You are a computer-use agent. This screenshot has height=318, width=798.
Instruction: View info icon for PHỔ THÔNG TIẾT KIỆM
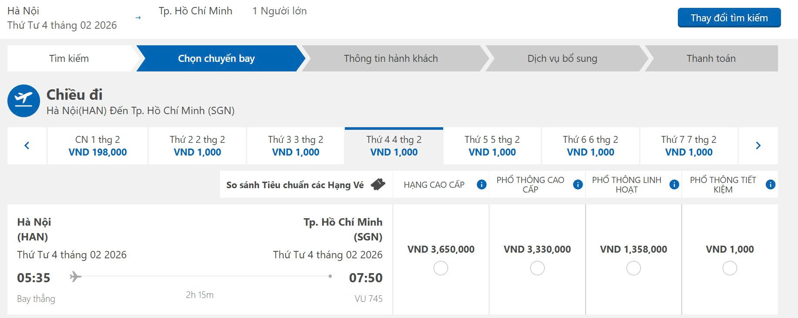pos(770,185)
